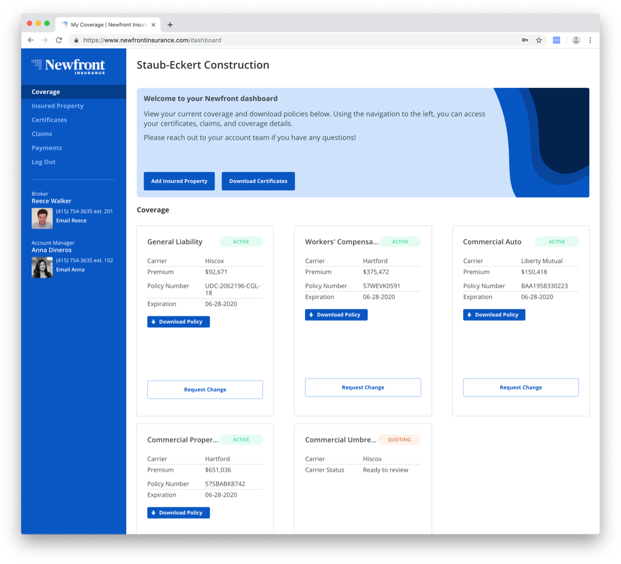The width and height of the screenshot is (621, 564).
Task: Click the browser forward arrow
Action: click(45, 40)
